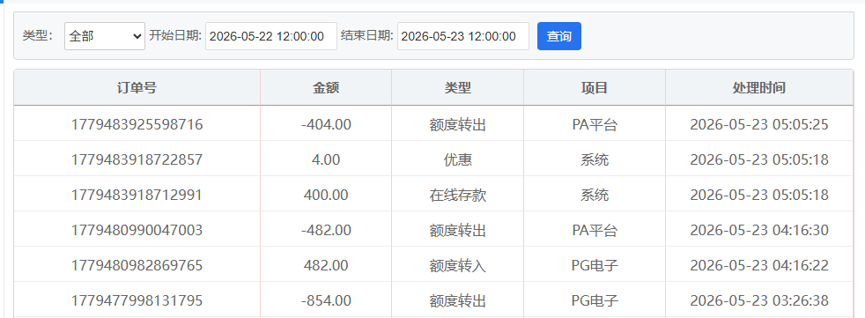Click the amount 4.00
Image resolution: width=865 pixels, height=318 pixels.
(326, 159)
